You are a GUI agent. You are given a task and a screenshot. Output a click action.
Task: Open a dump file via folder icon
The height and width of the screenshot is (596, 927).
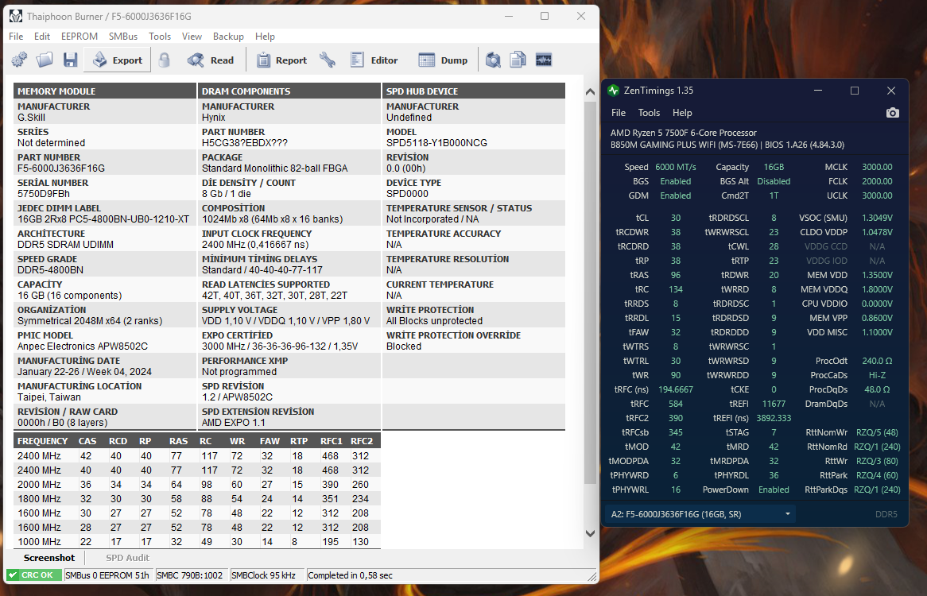pyautogui.click(x=45, y=60)
